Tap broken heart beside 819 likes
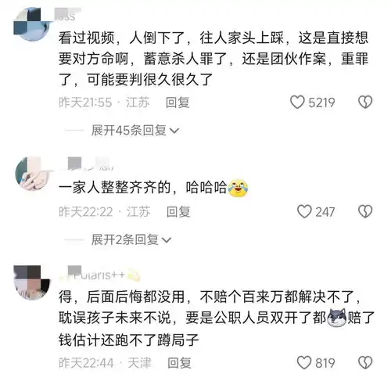The width and height of the screenshot is (391, 374). click(x=365, y=362)
